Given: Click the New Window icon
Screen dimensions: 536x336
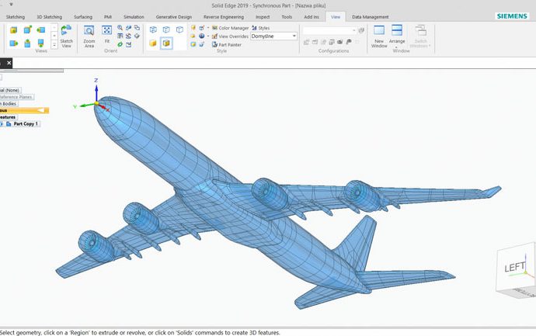Looking at the screenshot, I should (379, 35).
